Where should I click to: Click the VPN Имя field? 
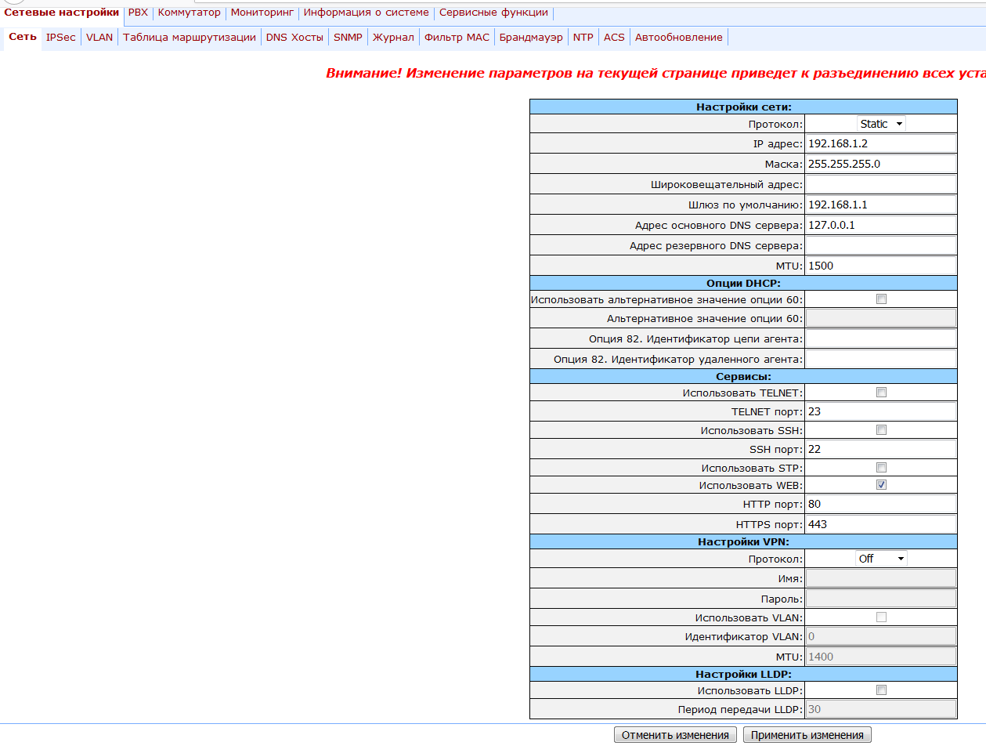tap(881, 578)
